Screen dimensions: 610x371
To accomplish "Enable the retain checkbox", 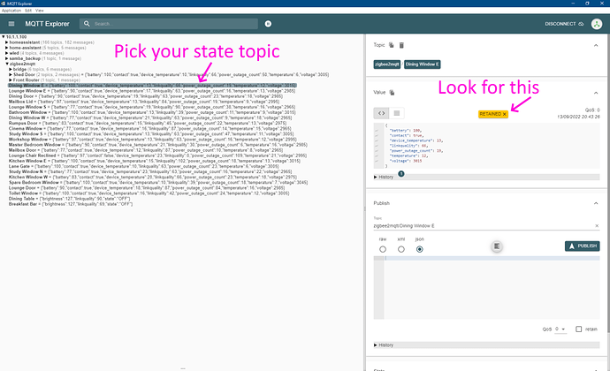I will coord(578,329).
